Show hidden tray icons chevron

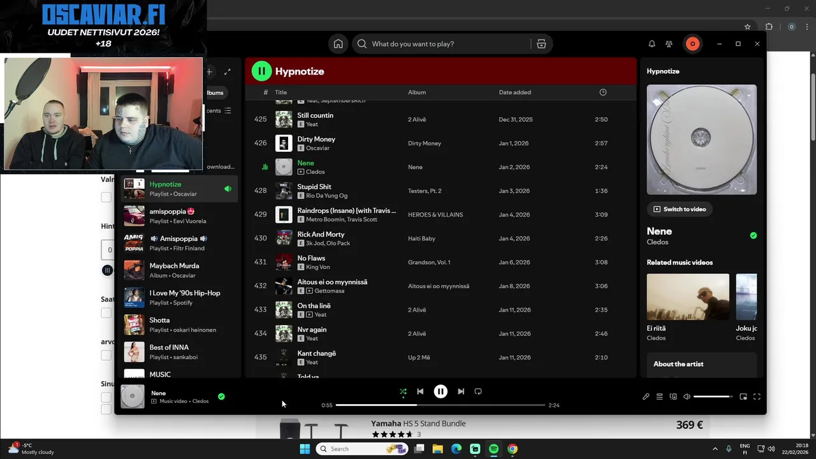(x=715, y=449)
